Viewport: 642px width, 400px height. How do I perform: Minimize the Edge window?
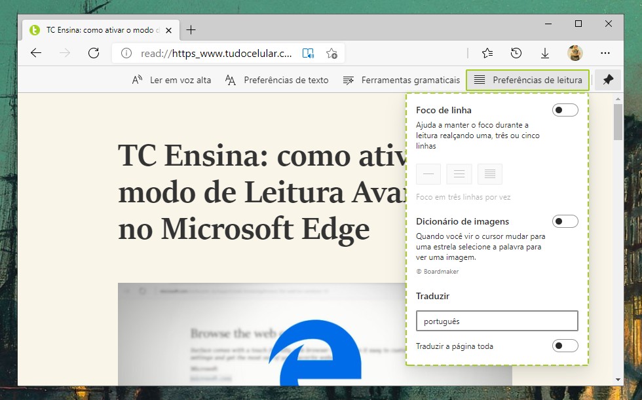pos(548,24)
